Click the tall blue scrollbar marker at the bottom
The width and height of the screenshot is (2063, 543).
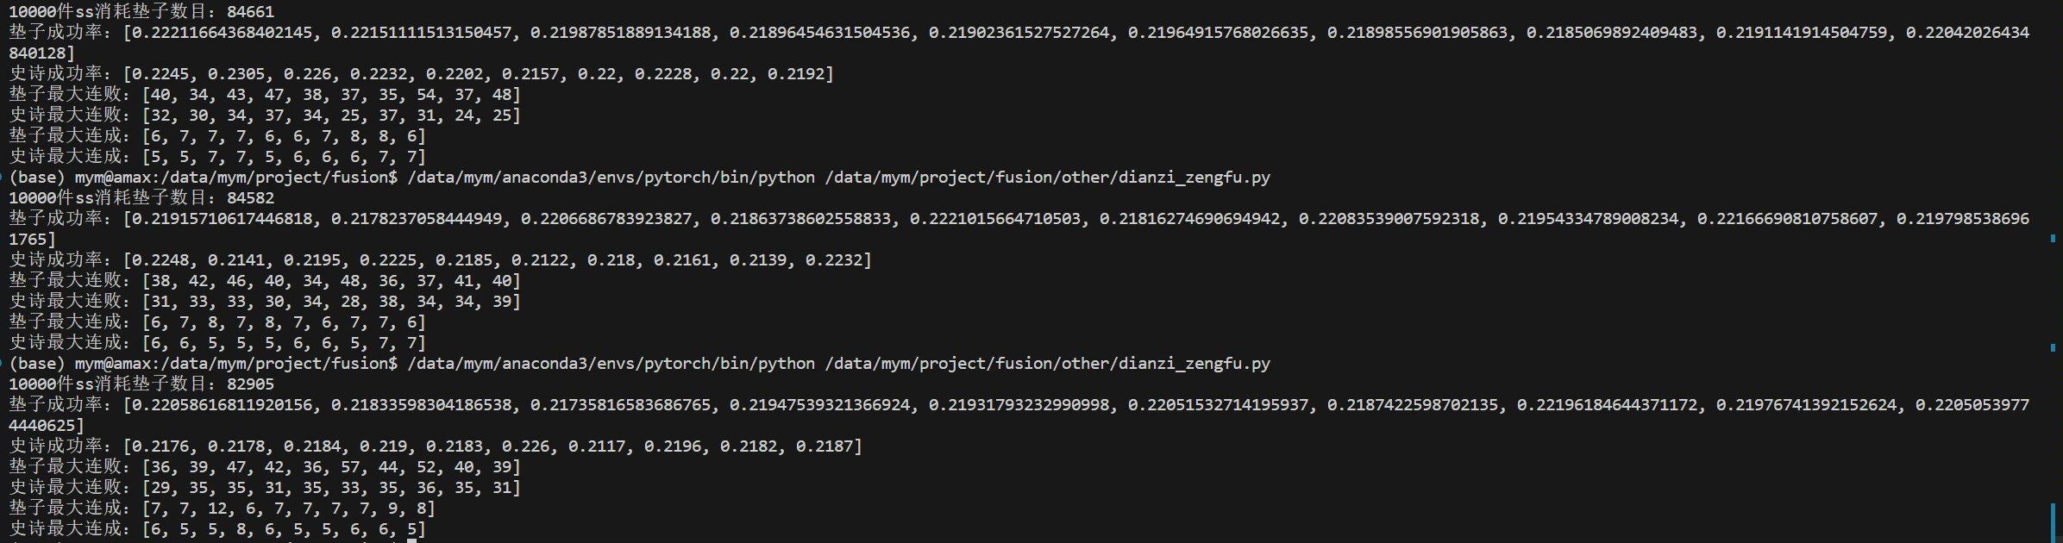(2053, 523)
